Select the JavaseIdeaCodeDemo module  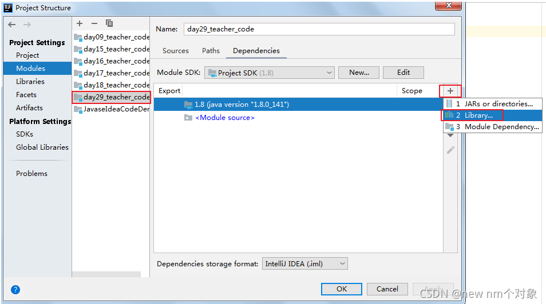pyautogui.click(x=112, y=109)
